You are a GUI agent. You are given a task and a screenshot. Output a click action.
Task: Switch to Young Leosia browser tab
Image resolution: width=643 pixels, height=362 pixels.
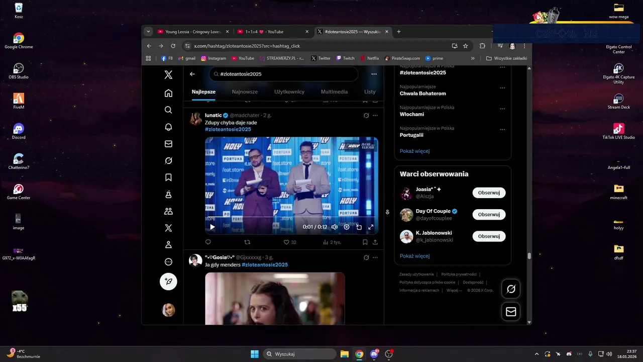[192, 32]
